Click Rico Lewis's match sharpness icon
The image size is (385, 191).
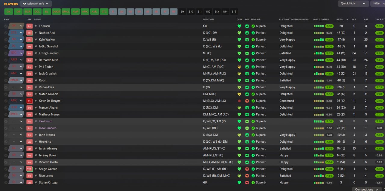click(x=247, y=176)
